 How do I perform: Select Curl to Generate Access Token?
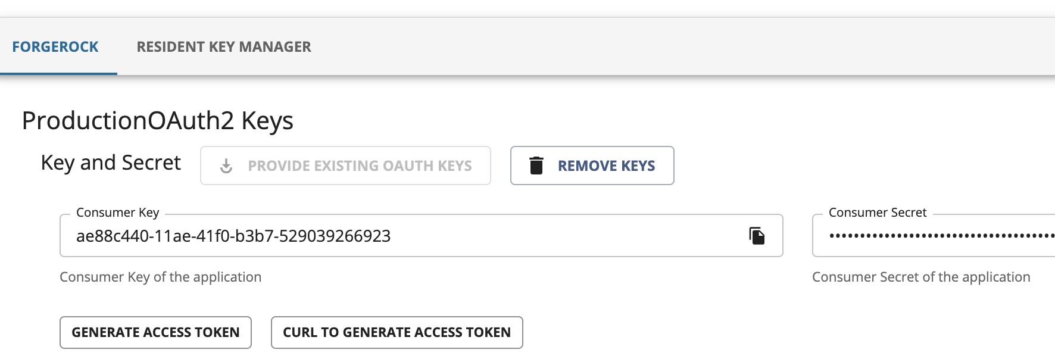pyautogui.click(x=397, y=332)
